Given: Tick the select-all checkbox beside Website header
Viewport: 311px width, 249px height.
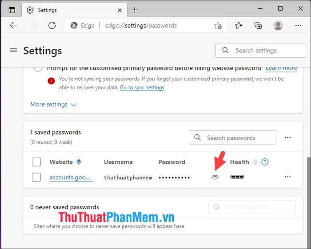Looking at the screenshot, I should pyautogui.click(x=36, y=162).
